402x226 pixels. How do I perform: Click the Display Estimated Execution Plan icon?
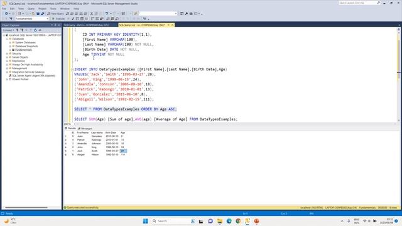click(77, 19)
